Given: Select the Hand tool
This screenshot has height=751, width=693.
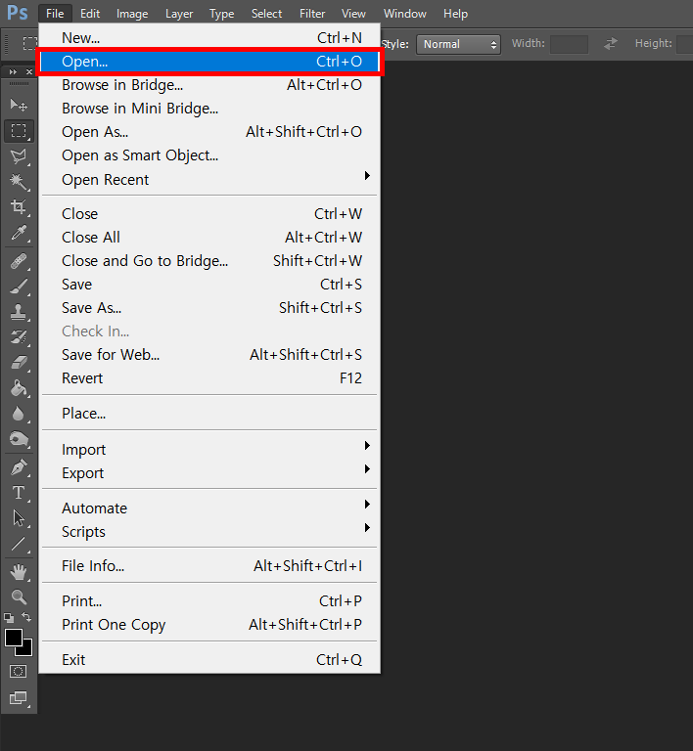Looking at the screenshot, I should click(x=19, y=572).
